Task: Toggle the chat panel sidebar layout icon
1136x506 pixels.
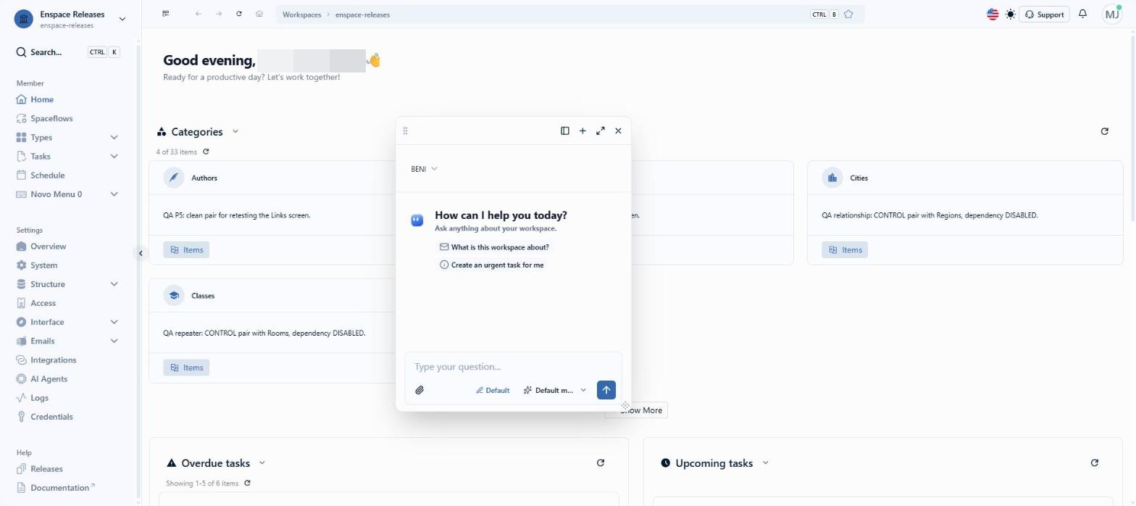Action: (565, 130)
